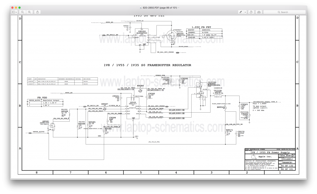Image resolution: width=317 pixels, height=194 pixels.
Task: Click in the Search field
Action: pos(288,12)
